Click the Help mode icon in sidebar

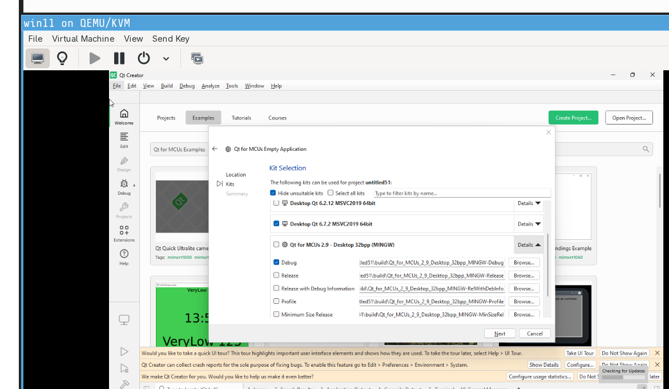tap(124, 256)
